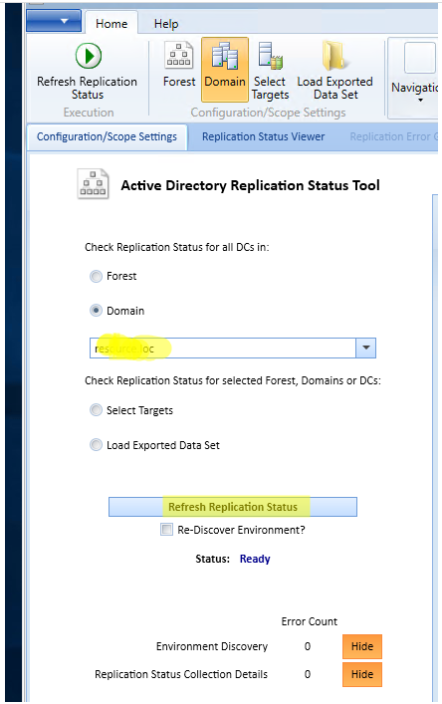Click Load Exported Data Set folder icon
Image resolution: width=442 pixels, height=704 pixels.
[333, 55]
